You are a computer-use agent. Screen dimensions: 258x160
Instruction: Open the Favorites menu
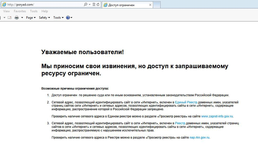point(20,11)
